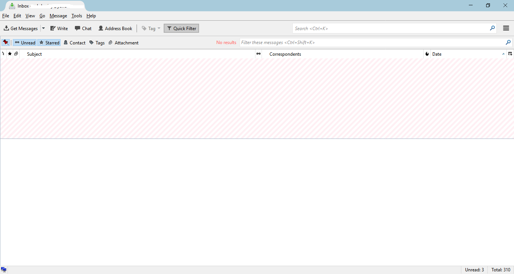Select the Inbox tab

tap(46, 6)
